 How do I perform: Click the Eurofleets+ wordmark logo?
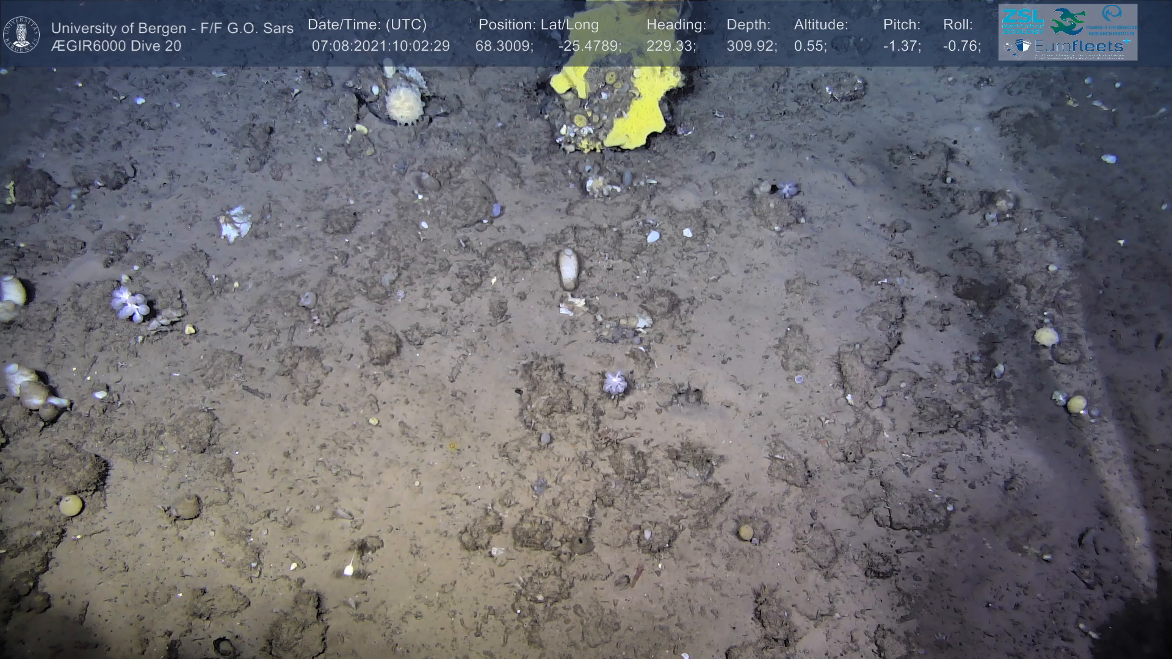pos(1079,46)
